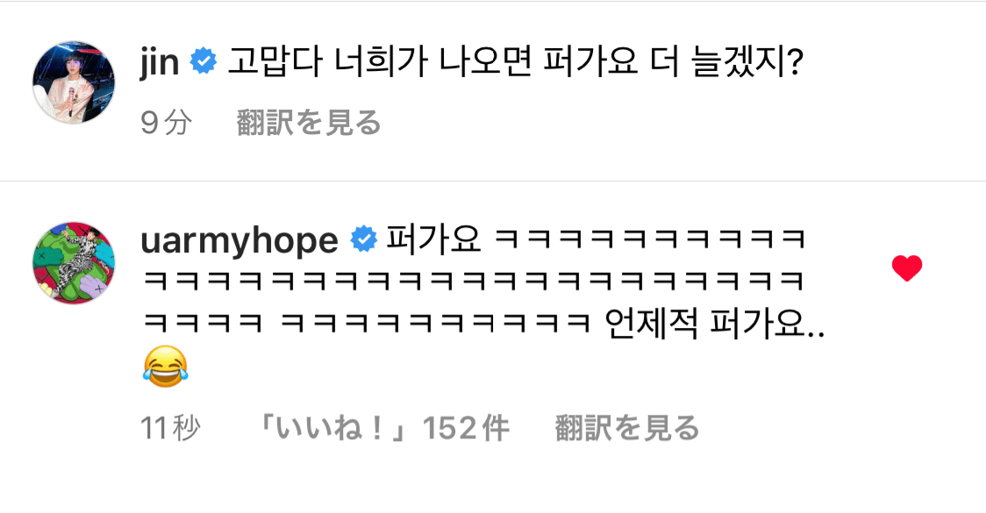The width and height of the screenshot is (986, 513).
Task: Click 나오면 in jin's comment
Action: (x=477, y=61)
